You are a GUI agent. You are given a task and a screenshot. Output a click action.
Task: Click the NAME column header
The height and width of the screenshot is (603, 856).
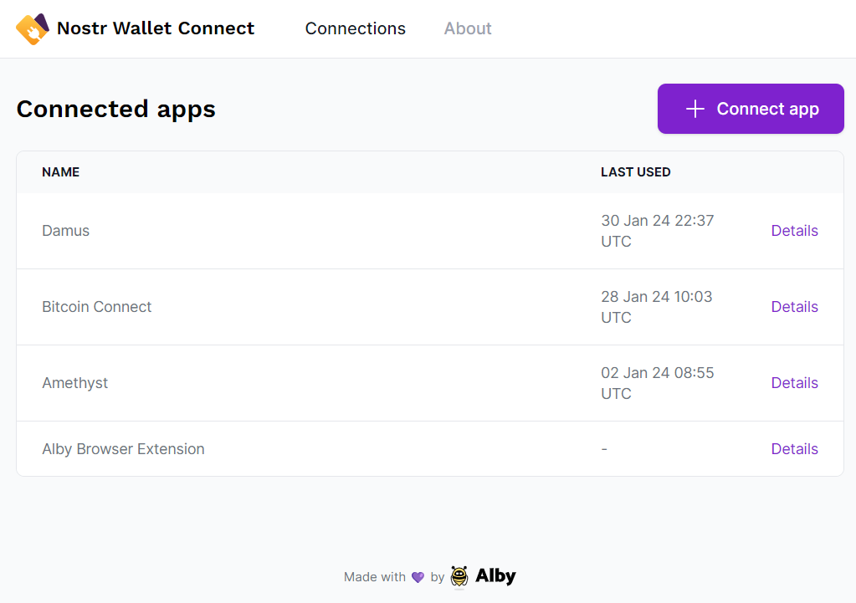click(x=60, y=172)
